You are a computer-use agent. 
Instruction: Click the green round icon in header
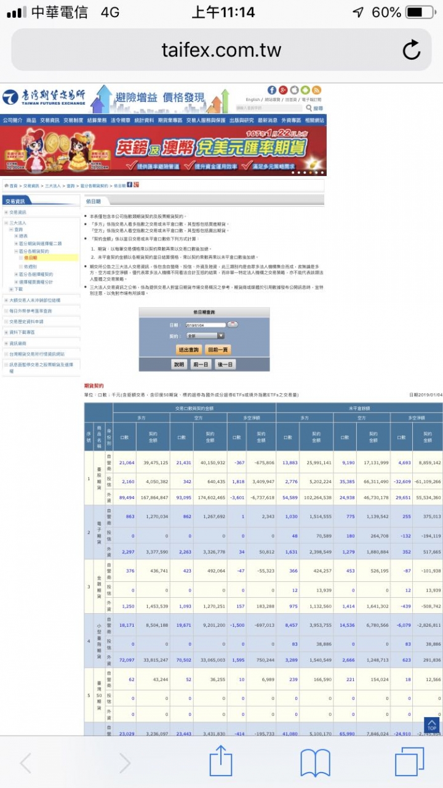[x=305, y=90]
